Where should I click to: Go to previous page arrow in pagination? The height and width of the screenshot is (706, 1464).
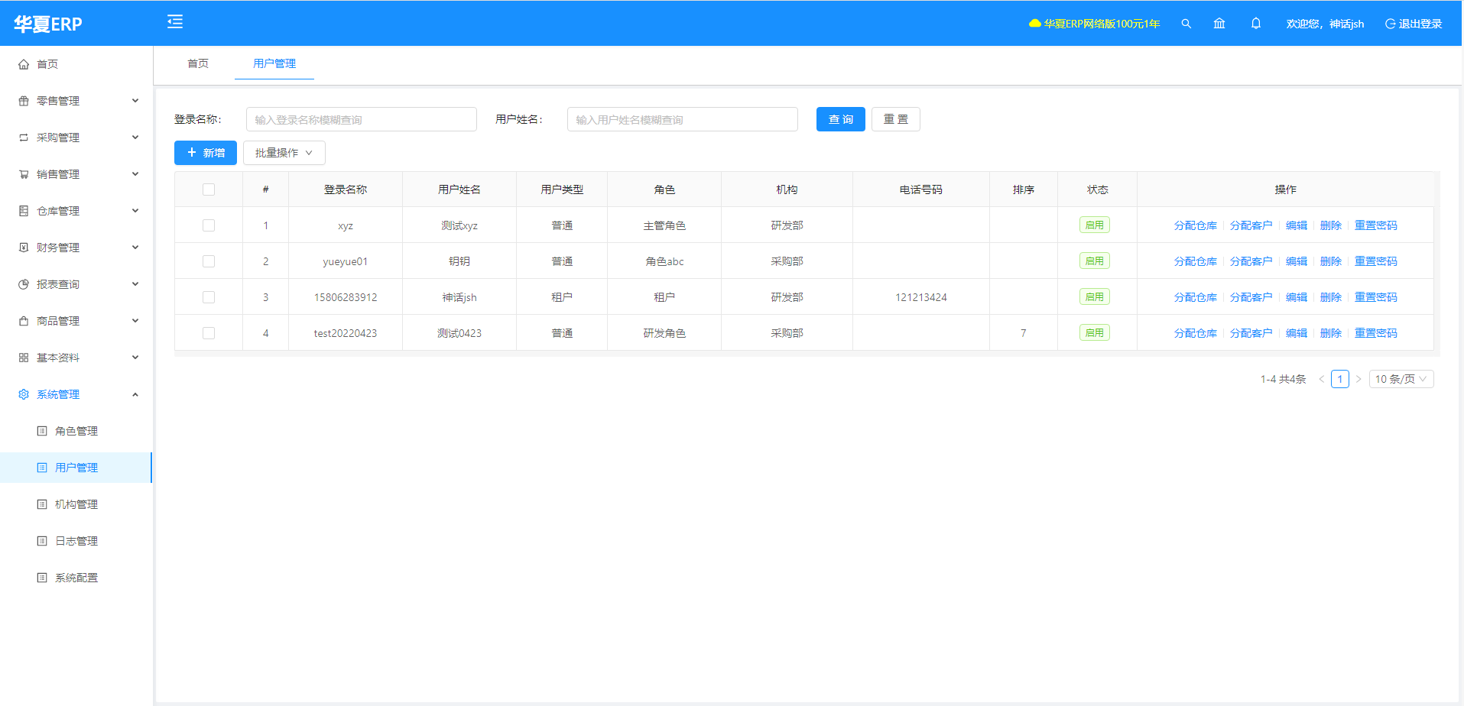tap(1321, 379)
